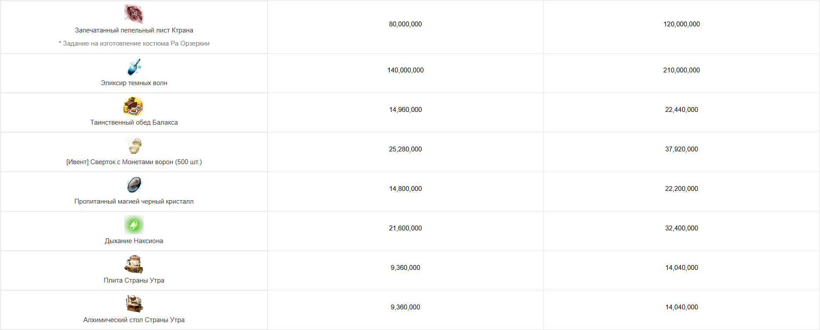Select item name Эликсир темных волн
Viewport: 820px width, 330px height.
click(134, 83)
